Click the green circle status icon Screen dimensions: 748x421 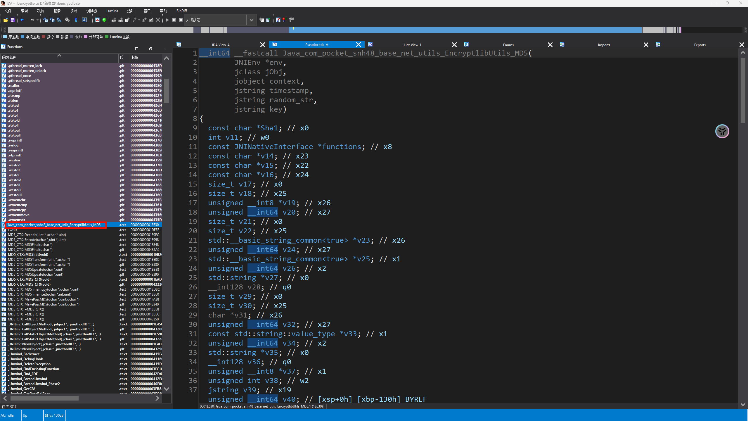[x=104, y=20]
